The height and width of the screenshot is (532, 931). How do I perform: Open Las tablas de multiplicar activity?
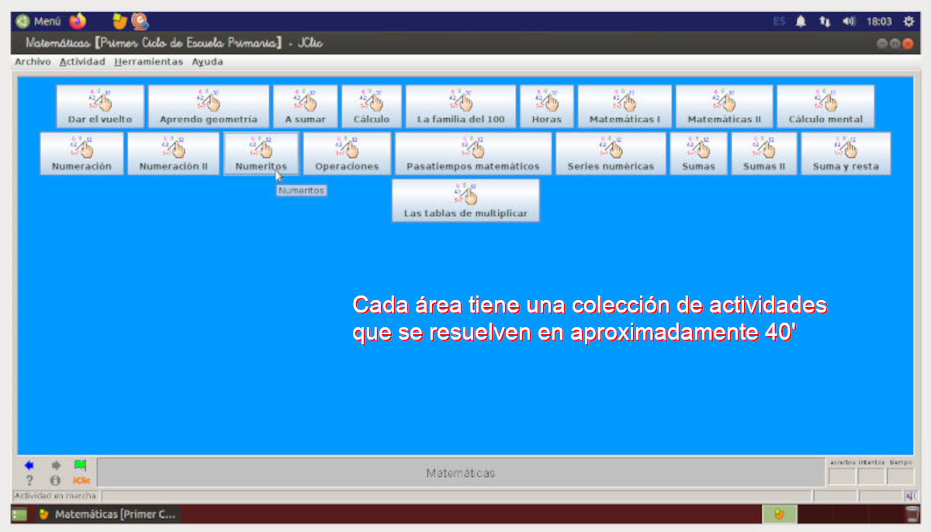tap(465, 200)
